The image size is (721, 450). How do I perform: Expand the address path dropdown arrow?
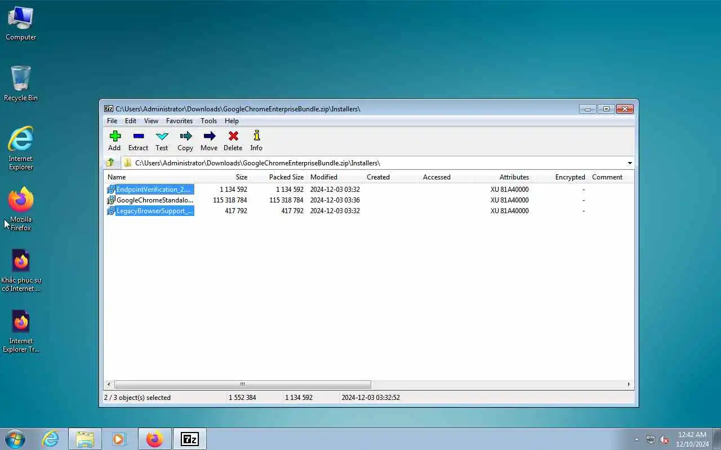(x=629, y=163)
